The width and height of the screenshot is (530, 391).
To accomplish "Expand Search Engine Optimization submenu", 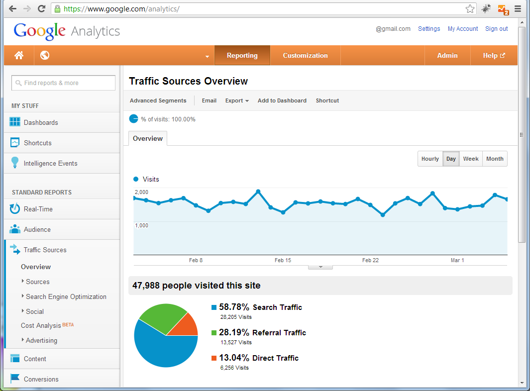I will pyautogui.click(x=23, y=295).
